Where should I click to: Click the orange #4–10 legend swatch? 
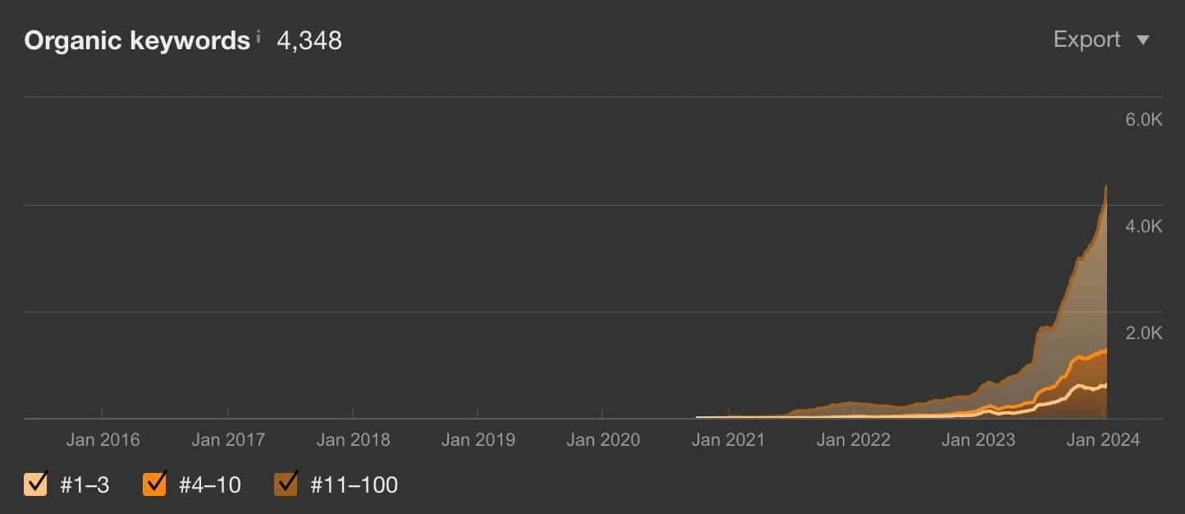click(x=153, y=484)
